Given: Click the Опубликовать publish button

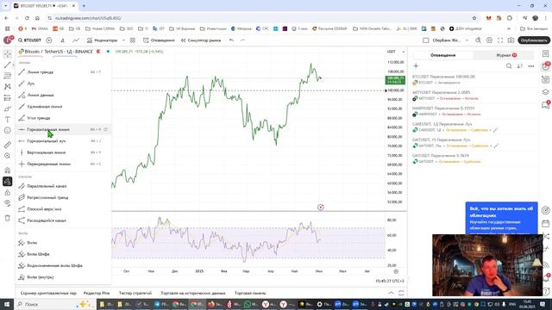Looking at the screenshot, I should (534, 40).
